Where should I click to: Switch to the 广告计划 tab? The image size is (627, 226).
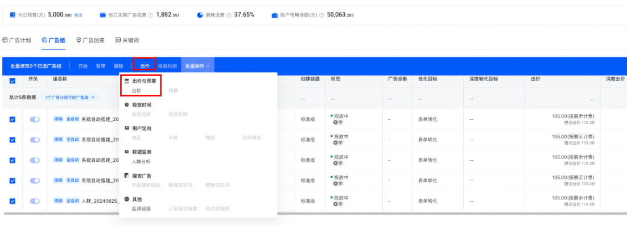coord(17,40)
